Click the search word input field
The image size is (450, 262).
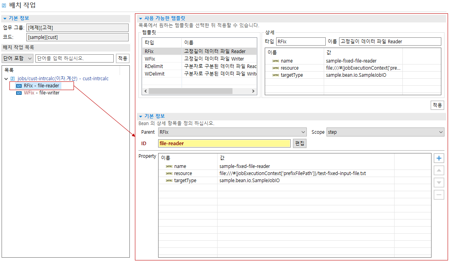point(74,58)
